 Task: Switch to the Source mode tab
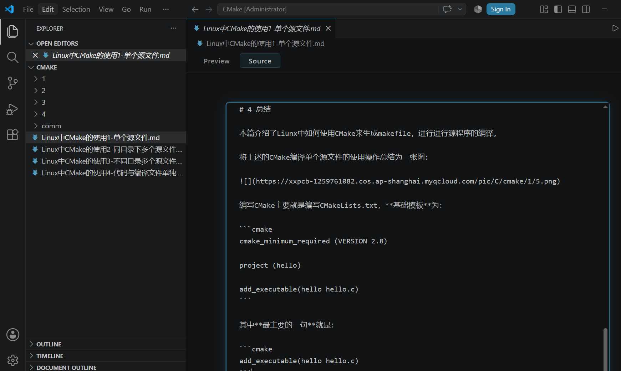pyautogui.click(x=260, y=61)
